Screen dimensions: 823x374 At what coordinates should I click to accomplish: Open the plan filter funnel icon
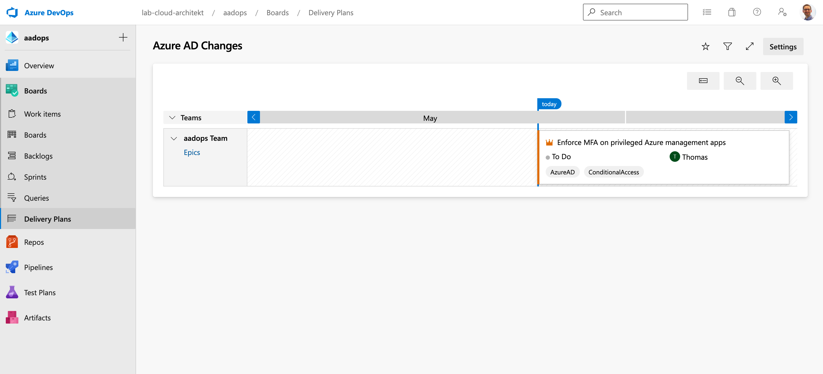727,46
